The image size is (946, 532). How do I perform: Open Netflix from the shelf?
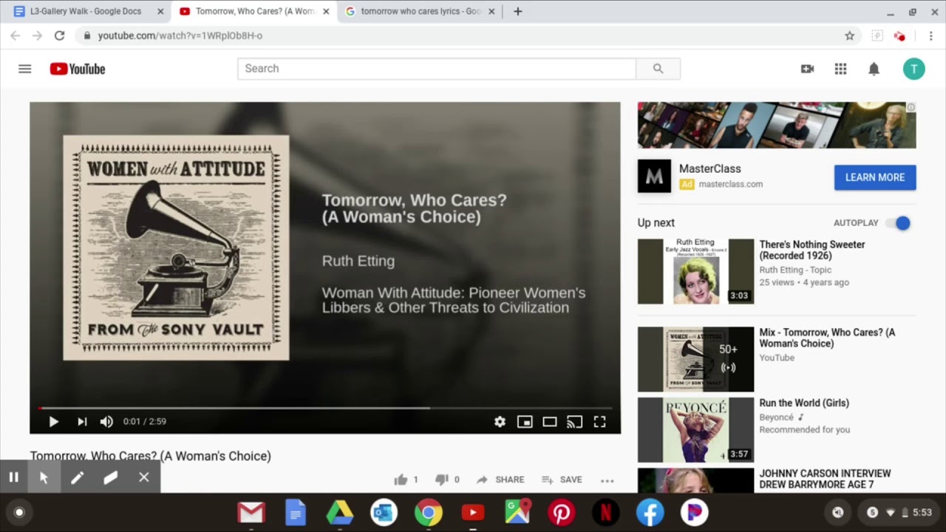pos(605,512)
